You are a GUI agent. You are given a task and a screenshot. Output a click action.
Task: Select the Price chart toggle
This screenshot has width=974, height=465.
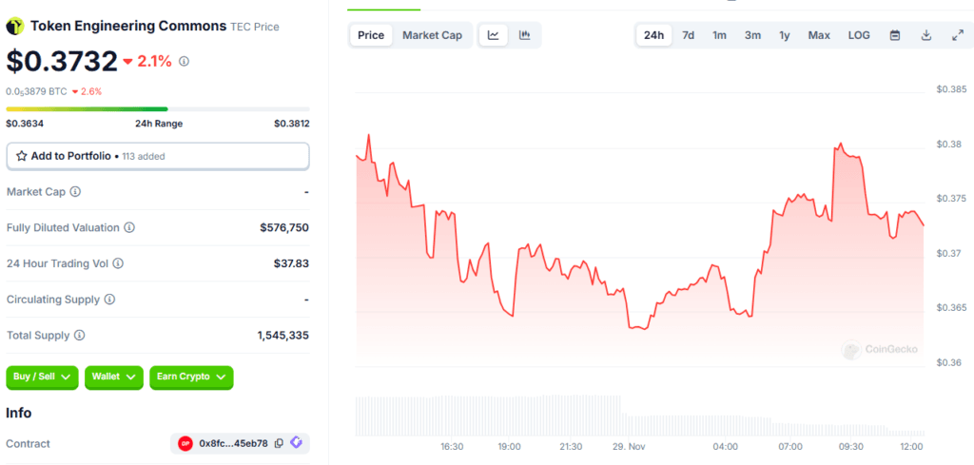371,35
